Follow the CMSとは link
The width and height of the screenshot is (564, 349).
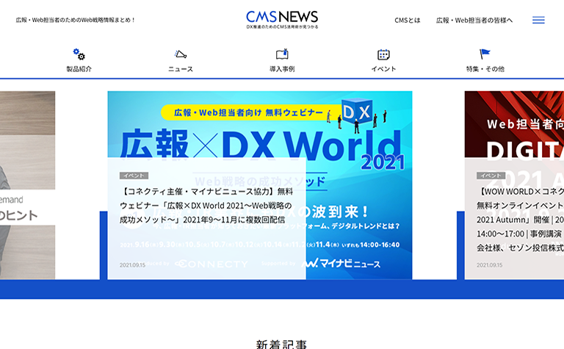pos(407,20)
